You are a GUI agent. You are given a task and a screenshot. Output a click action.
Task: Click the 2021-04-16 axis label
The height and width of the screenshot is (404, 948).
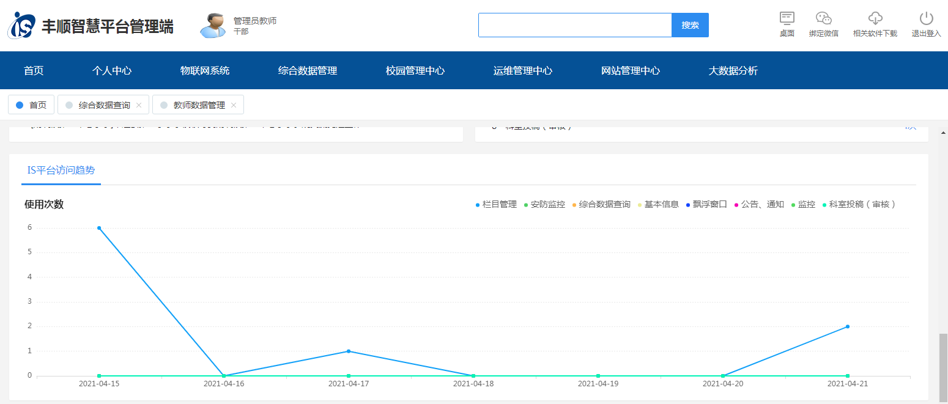[224, 384]
